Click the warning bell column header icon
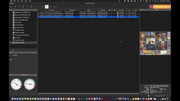The image size is (180, 101). [x=110, y=10]
